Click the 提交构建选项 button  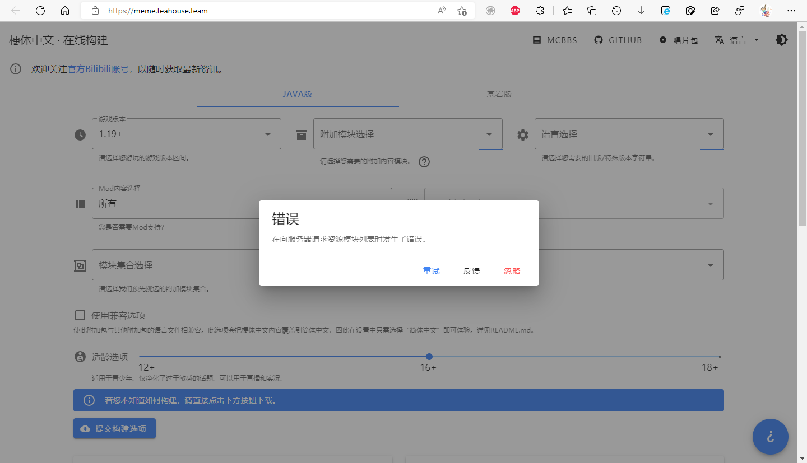(x=114, y=428)
